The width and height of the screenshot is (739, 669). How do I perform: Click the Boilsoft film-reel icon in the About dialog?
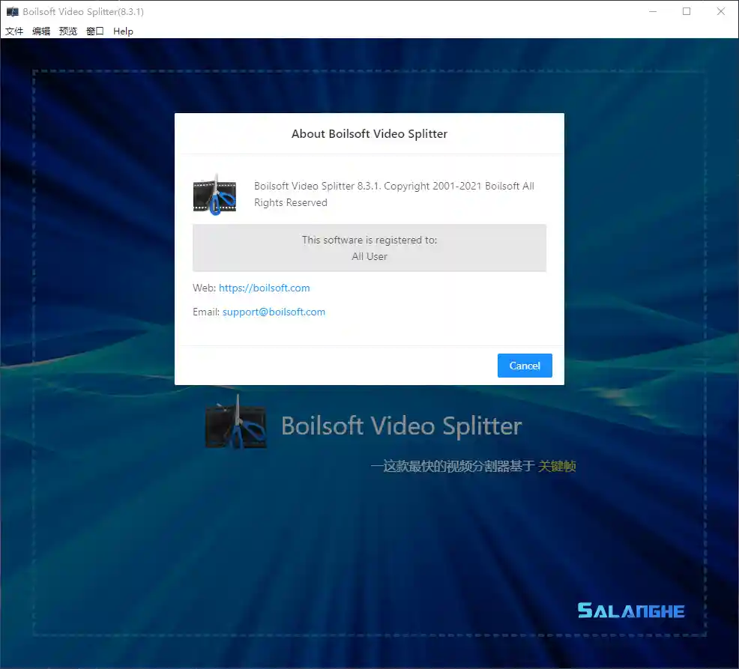pyautogui.click(x=215, y=193)
